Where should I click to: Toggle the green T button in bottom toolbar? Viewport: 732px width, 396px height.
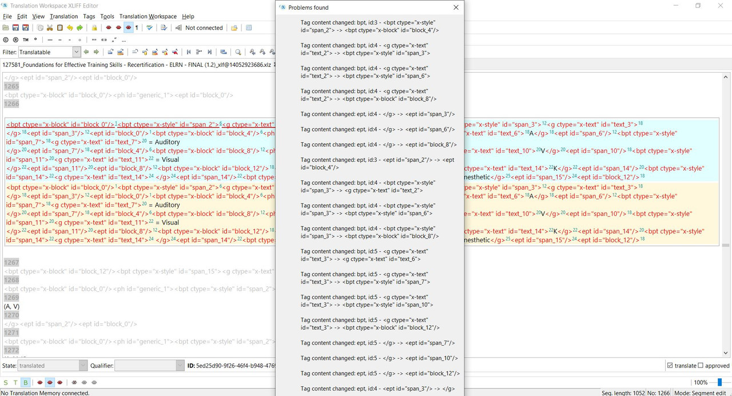pos(15,382)
